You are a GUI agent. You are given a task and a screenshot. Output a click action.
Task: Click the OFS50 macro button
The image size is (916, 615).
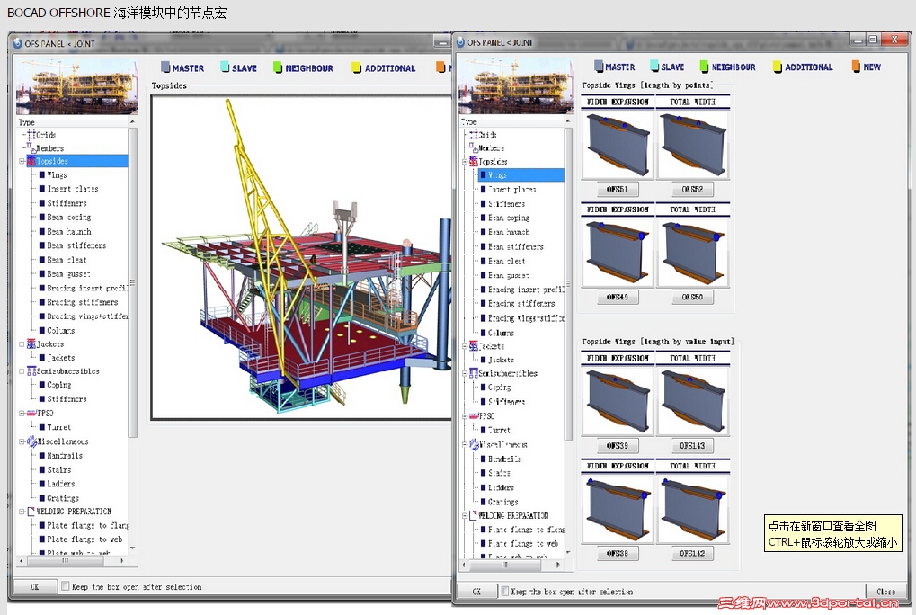coord(692,298)
